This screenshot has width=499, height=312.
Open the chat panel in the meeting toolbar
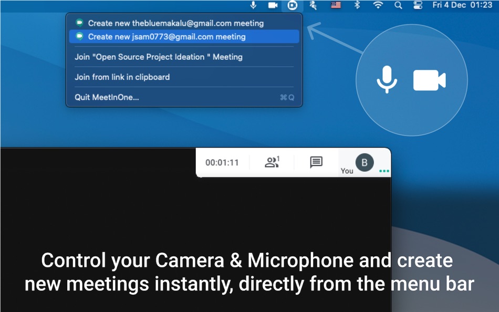pos(315,162)
